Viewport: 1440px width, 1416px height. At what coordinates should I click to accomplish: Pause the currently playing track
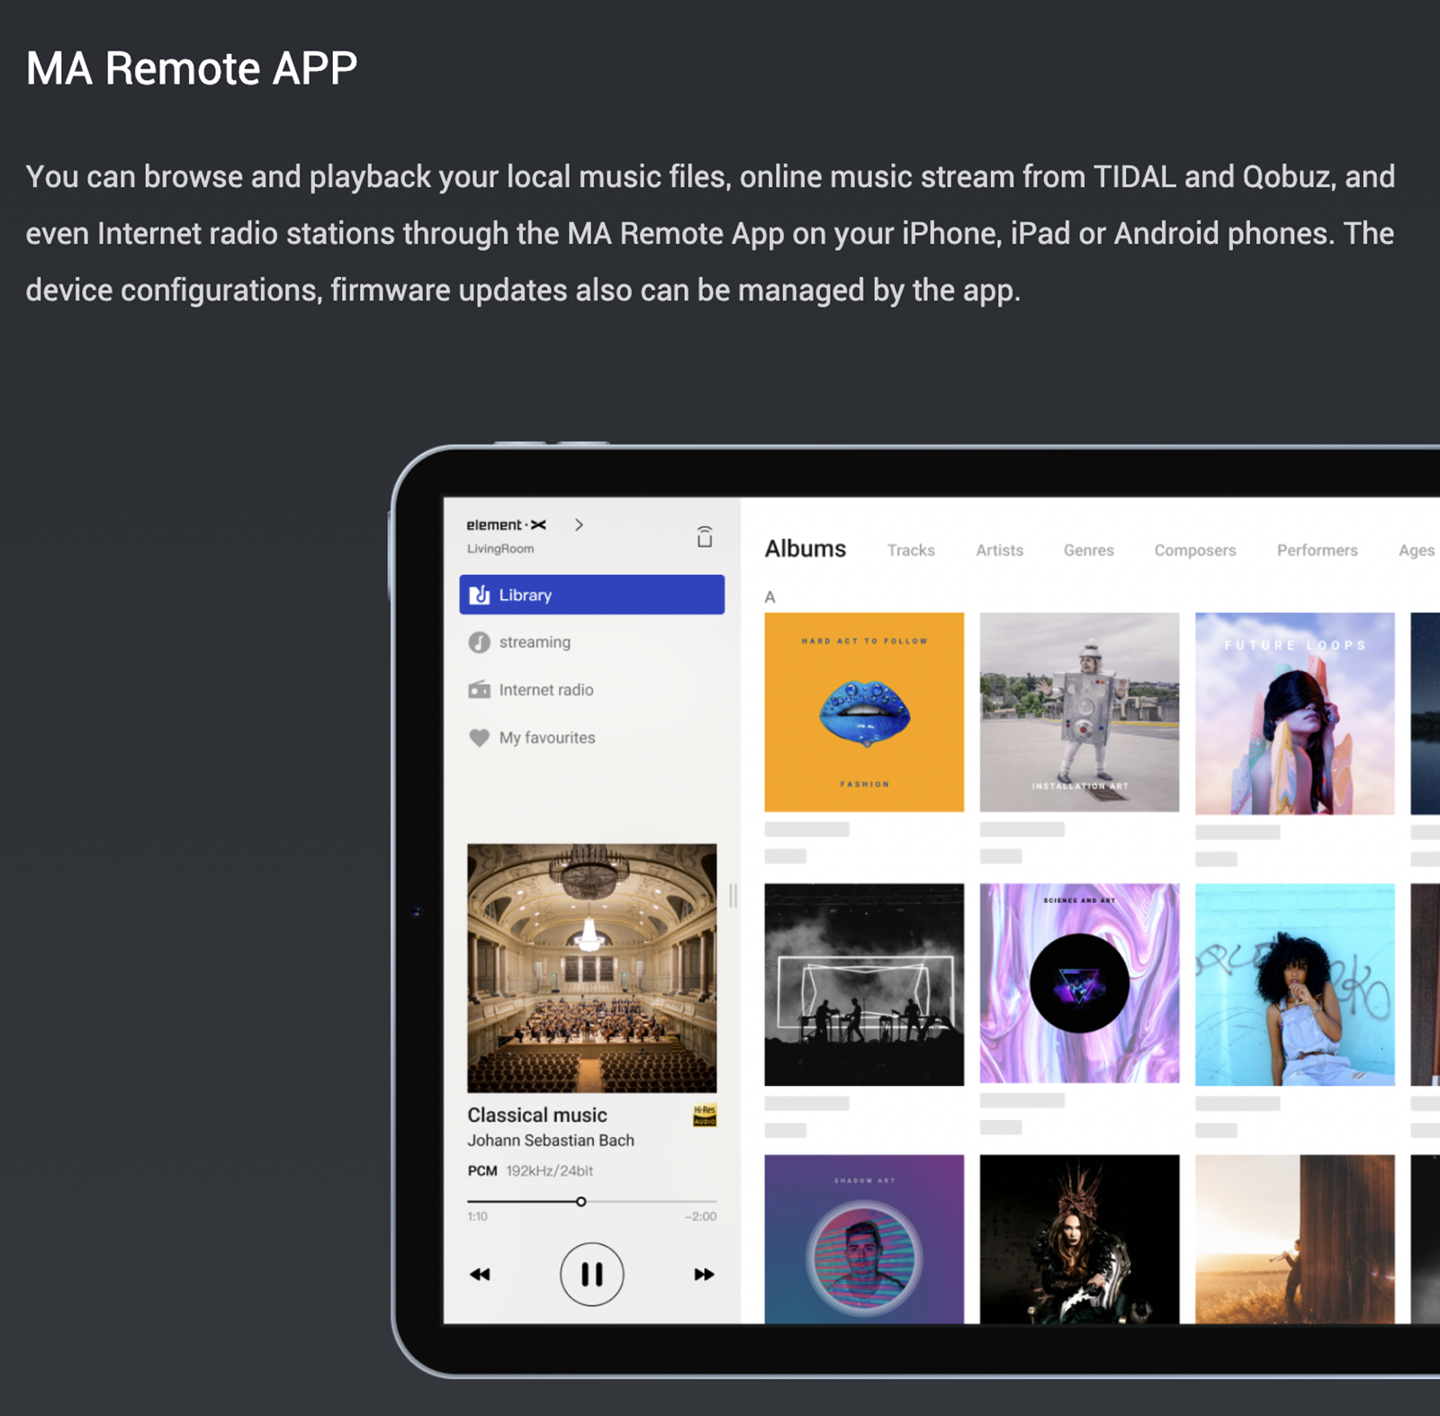591,1274
